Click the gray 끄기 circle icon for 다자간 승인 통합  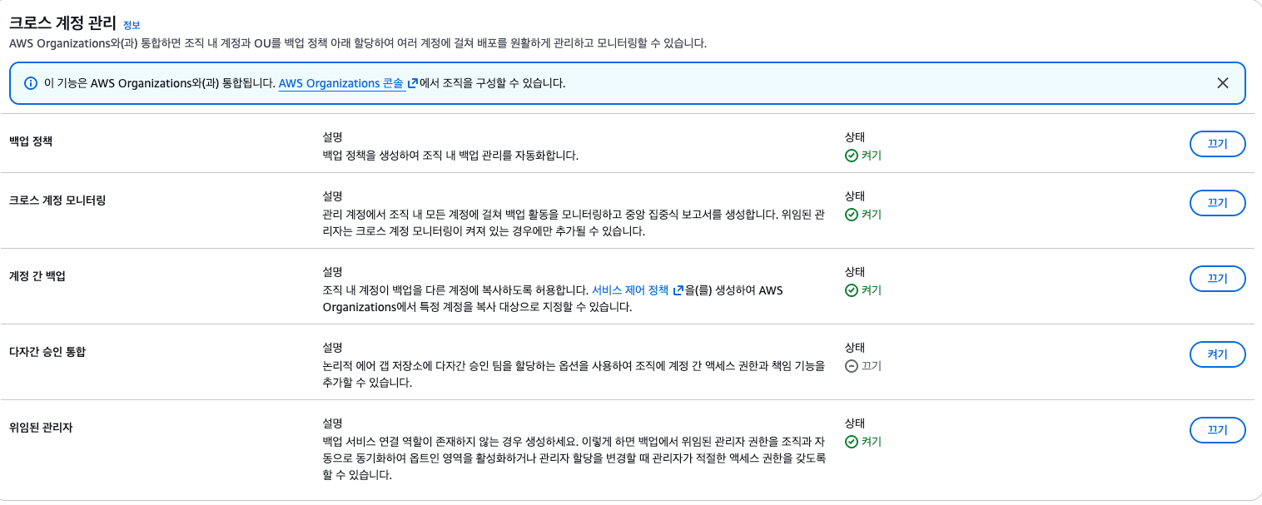tap(852, 366)
